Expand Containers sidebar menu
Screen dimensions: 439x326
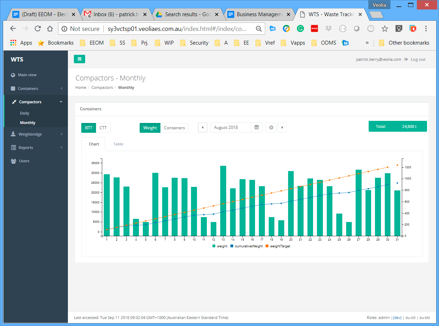(36, 89)
